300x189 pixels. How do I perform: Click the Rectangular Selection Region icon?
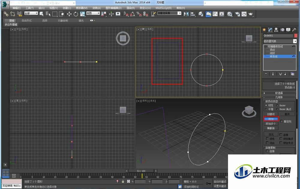(55, 14)
